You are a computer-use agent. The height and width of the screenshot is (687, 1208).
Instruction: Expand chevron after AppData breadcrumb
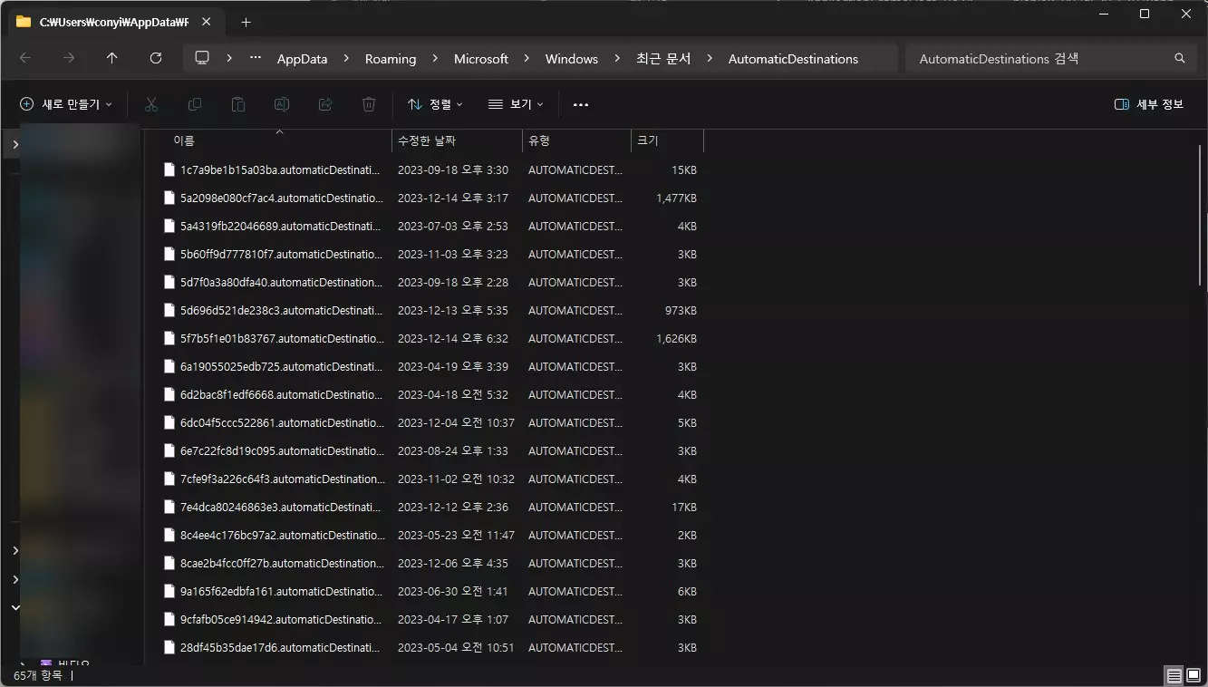(x=346, y=59)
